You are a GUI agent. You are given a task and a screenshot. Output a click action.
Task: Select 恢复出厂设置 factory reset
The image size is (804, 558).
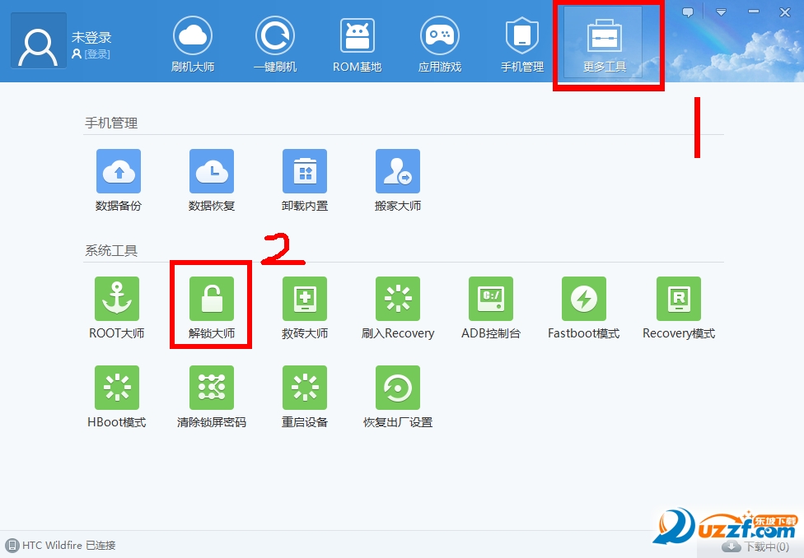tap(397, 388)
